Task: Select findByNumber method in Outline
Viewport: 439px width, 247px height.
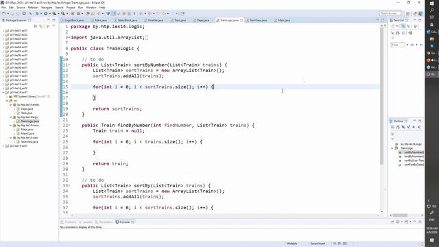Action: [413, 156]
